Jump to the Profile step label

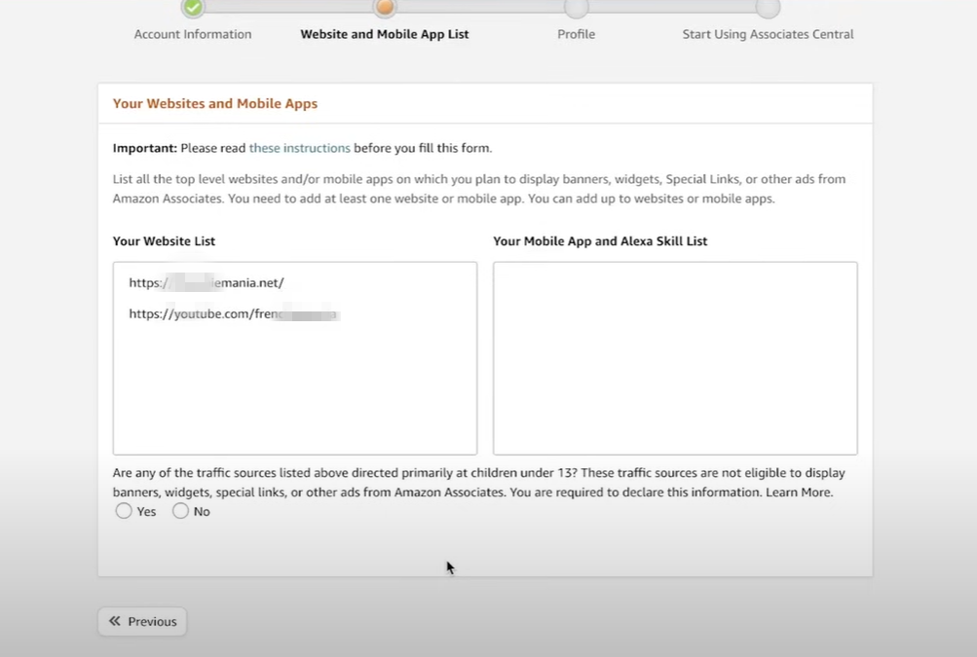[x=576, y=34]
